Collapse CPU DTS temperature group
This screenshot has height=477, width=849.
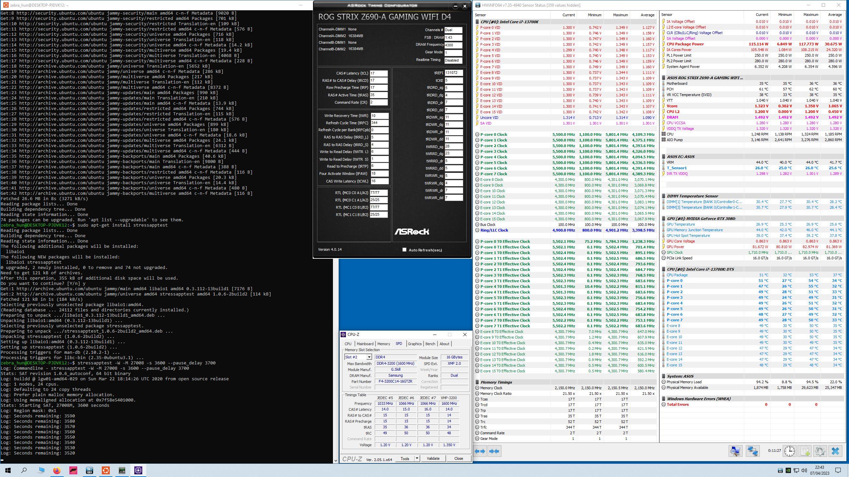(x=664, y=269)
